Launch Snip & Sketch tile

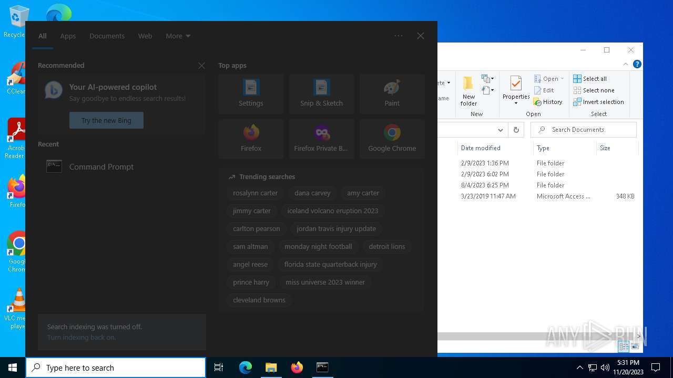click(x=321, y=94)
